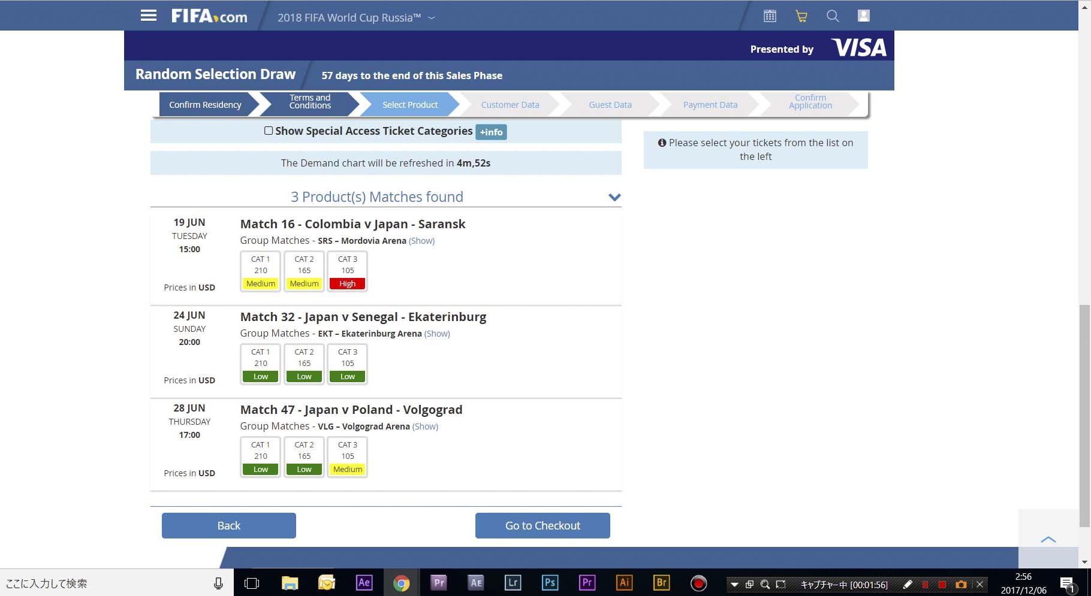Click the +info badge for special access
The width and height of the screenshot is (1091, 596).
coord(491,132)
